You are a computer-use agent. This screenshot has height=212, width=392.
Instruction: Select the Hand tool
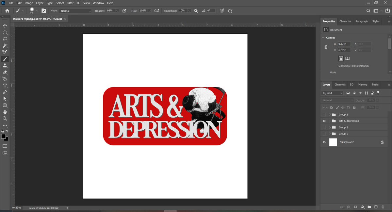tap(5, 112)
